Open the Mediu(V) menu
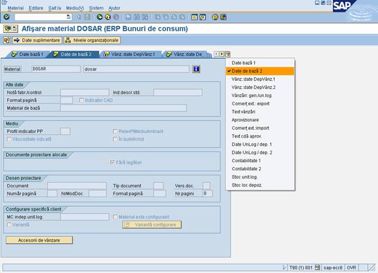 [75, 8]
